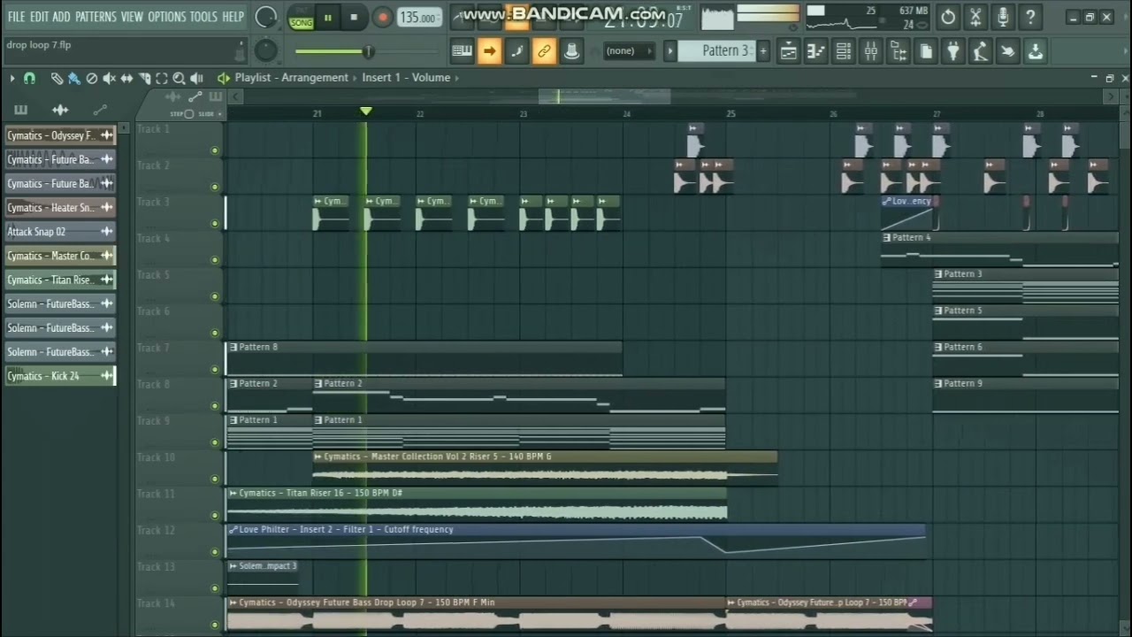Image resolution: width=1132 pixels, height=637 pixels.
Task: Click the green playhead marker on timeline
Action: tap(366, 111)
